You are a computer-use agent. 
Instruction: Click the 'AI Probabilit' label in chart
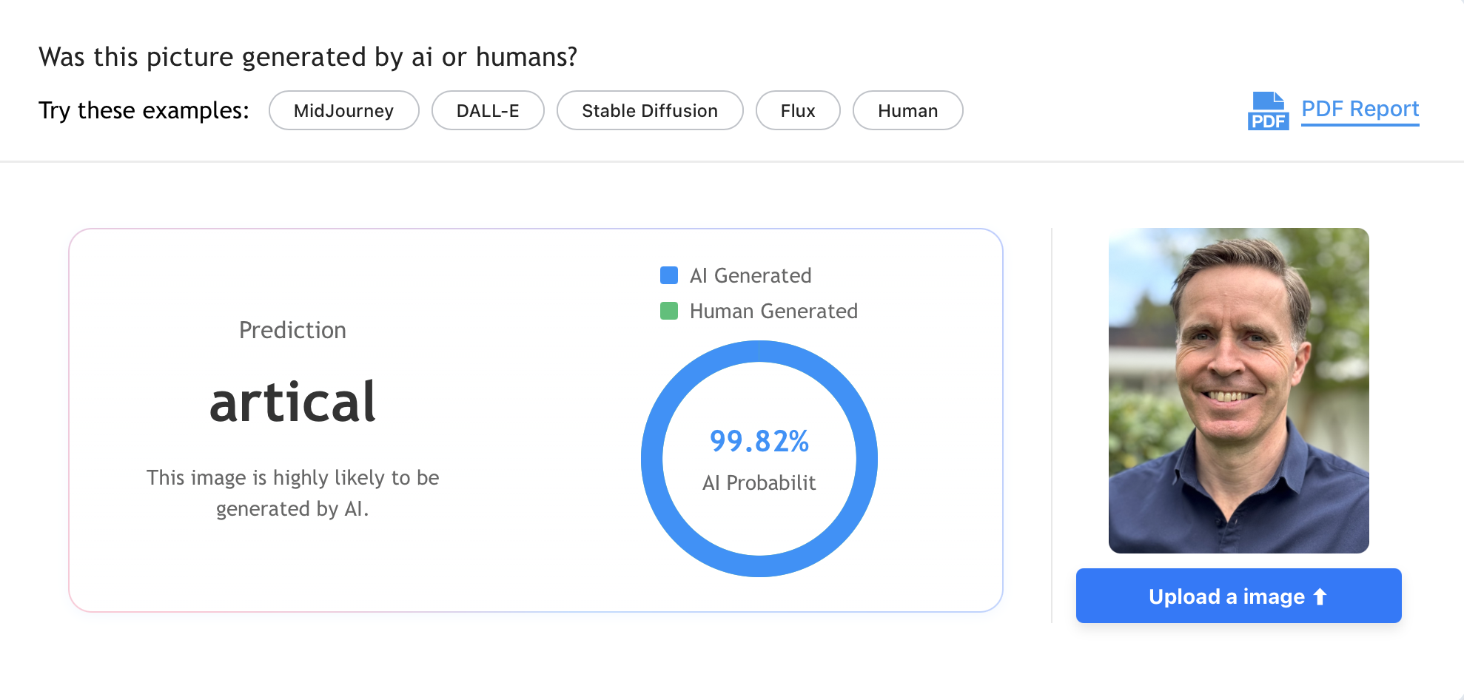click(759, 482)
